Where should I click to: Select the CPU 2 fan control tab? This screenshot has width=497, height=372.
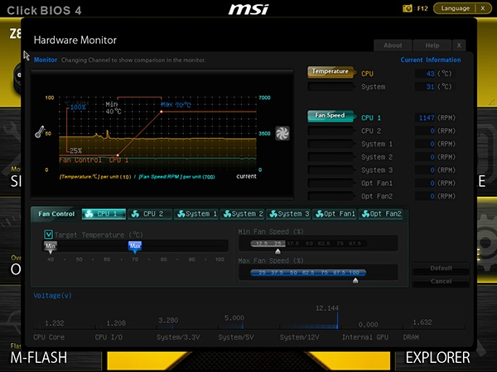pyautogui.click(x=150, y=214)
